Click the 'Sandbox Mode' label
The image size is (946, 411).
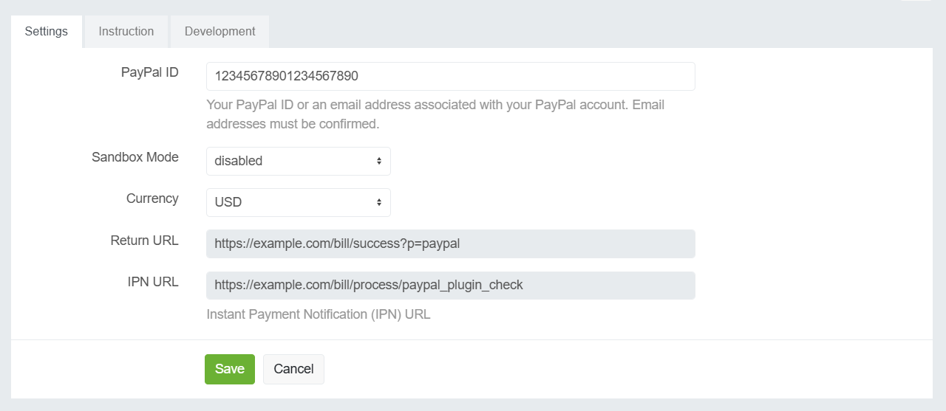pyautogui.click(x=135, y=157)
